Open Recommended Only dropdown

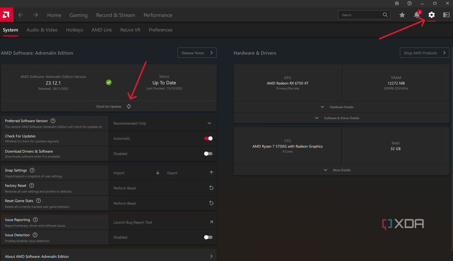click(163, 123)
